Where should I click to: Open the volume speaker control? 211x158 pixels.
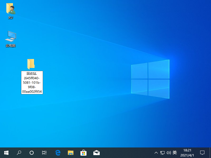tap(169, 152)
